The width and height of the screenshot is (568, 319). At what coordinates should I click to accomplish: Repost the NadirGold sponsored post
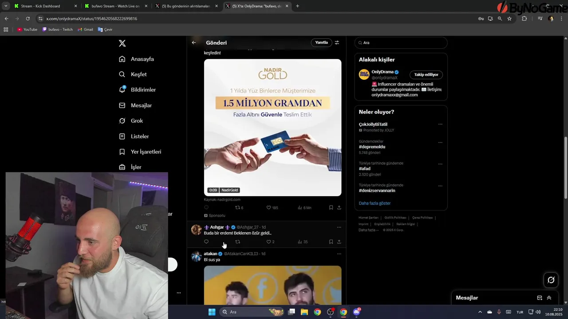239,207
